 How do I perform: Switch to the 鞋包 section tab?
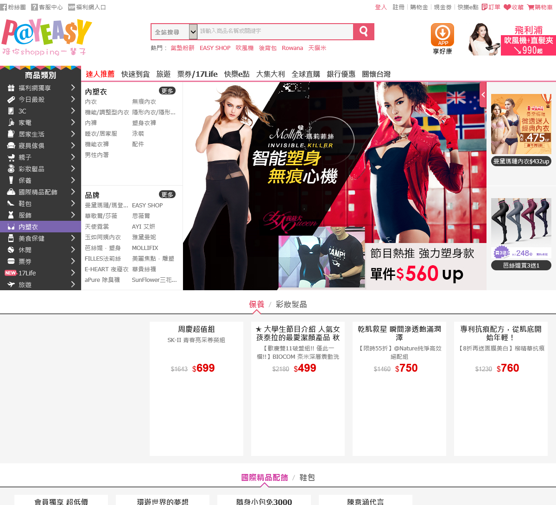[307, 478]
